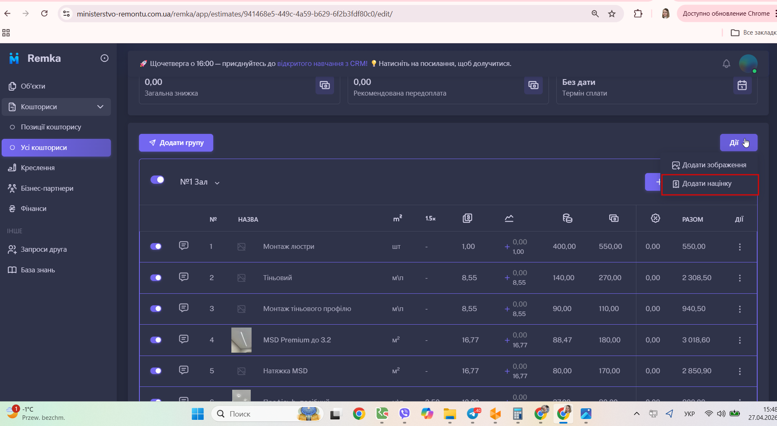Open Усі кошториси in sidebar

(x=56, y=147)
